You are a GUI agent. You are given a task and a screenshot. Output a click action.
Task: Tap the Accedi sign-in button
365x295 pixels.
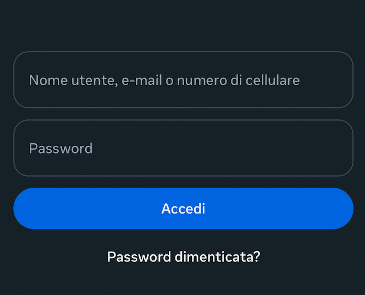183,209
